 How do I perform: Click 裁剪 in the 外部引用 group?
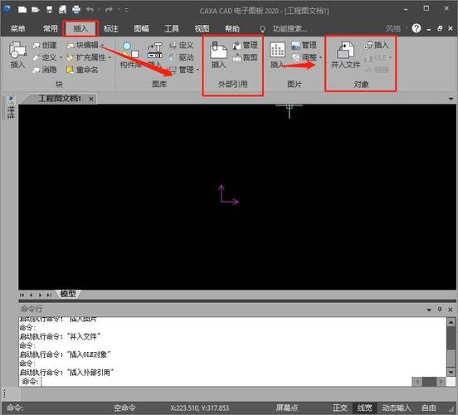pyautogui.click(x=246, y=57)
